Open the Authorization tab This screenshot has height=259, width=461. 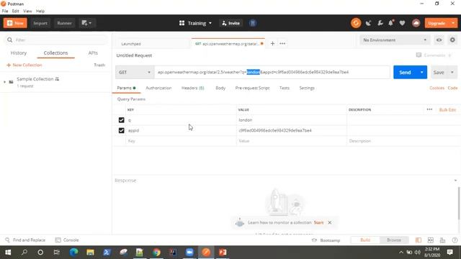(158, 88)
